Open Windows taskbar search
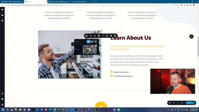Viewport: 199px width, 112px height. tap(7, 110)
